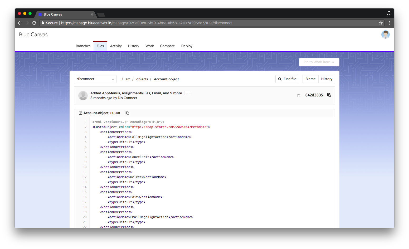Image resolution: width=409 pixels, height=249 pixels.
Task: Click the incognito icon in the title bar
Action: click(389, 13)
